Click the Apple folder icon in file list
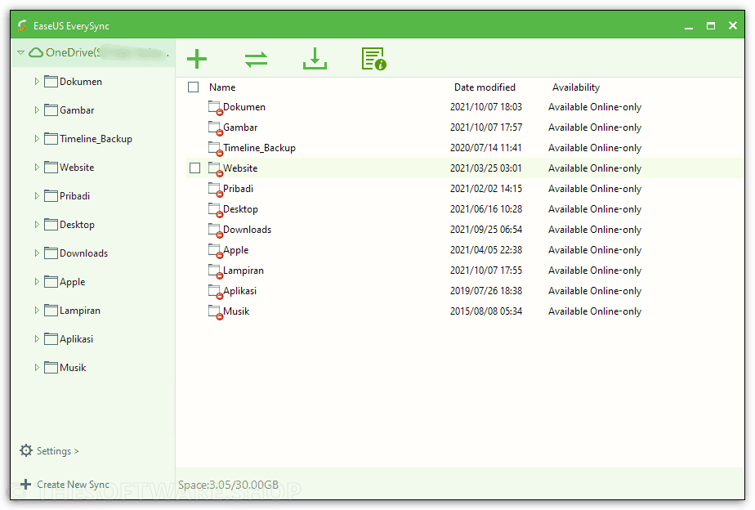This screenshot has width=755, height=510. [215, 251]
